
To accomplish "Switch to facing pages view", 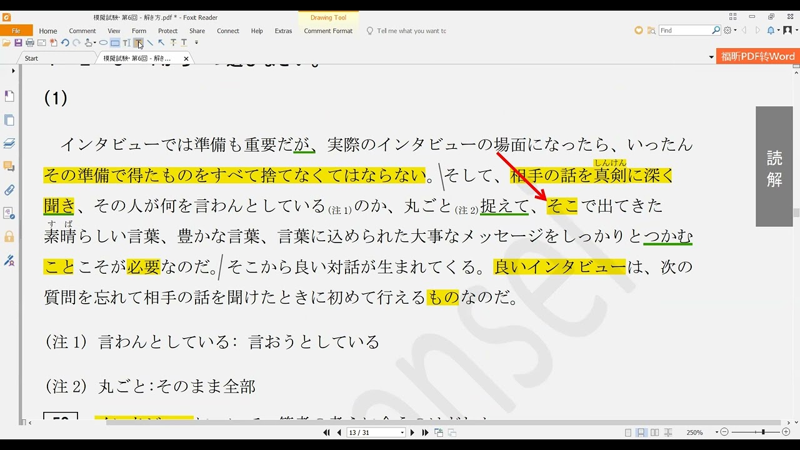I will click(654, 432).
